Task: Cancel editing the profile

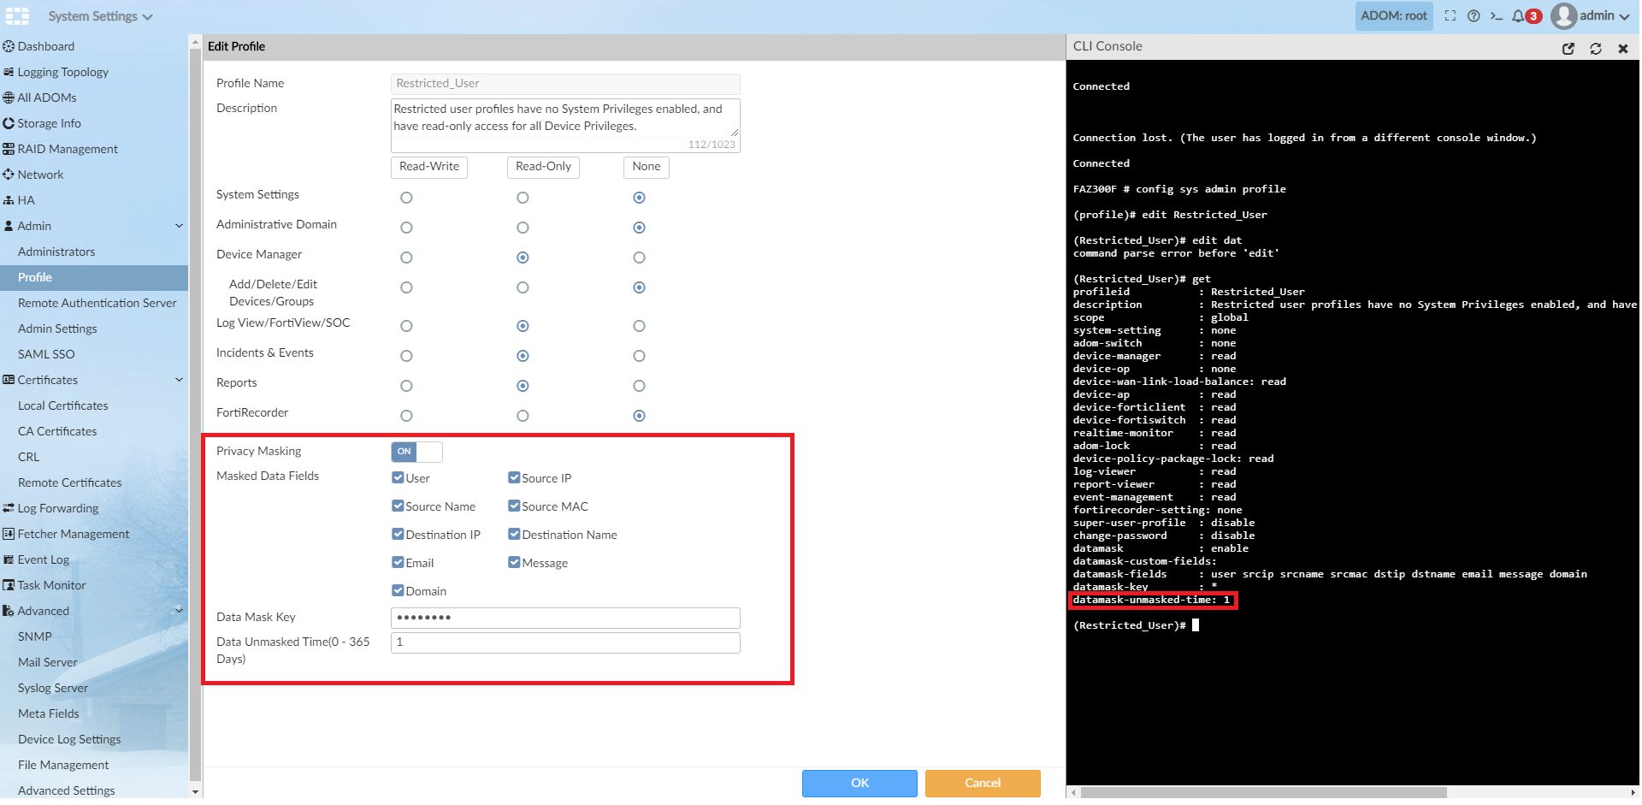Action: (x=983, y=783)
